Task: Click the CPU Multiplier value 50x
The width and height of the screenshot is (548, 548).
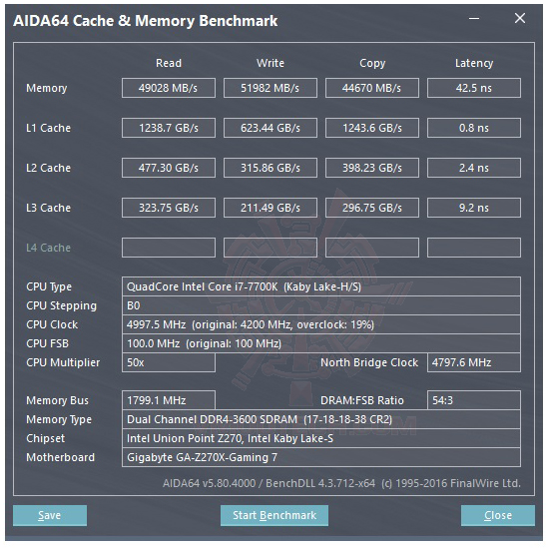Action: click(169, 362)
